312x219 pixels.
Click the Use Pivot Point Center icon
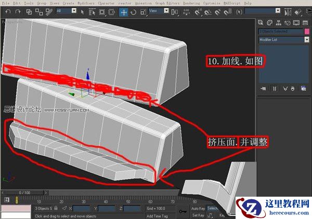175,12
